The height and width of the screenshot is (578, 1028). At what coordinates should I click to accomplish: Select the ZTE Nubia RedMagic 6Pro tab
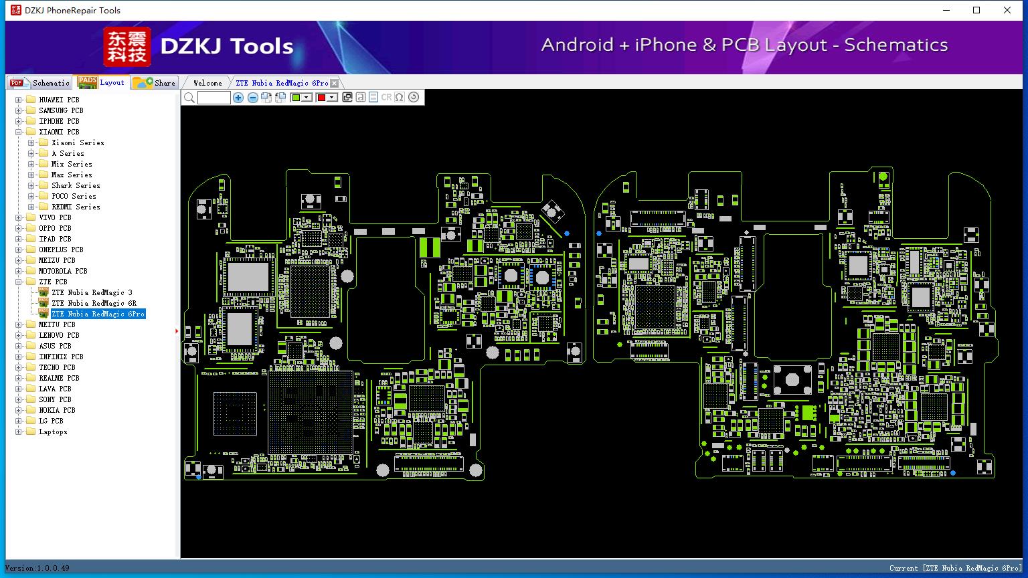[x=282, y=83]
